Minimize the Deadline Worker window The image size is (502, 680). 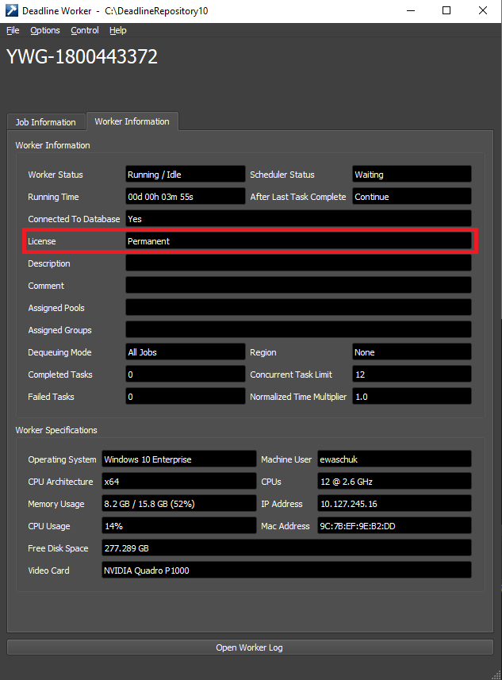411,10
